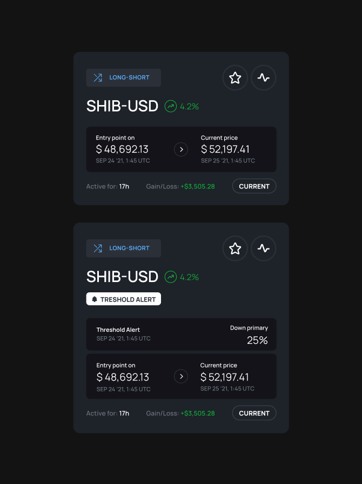Select the bottom LONG-SHORT tag label
Screen dimensions: 362x484
[129, 248]
